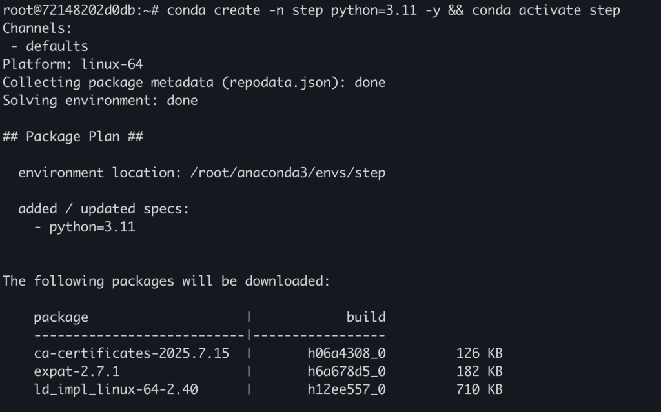The width and height of the screenshot is (661, 412).
Task: Click the "- python=3.11" spec entry
Action: click(x=85, y=227)
